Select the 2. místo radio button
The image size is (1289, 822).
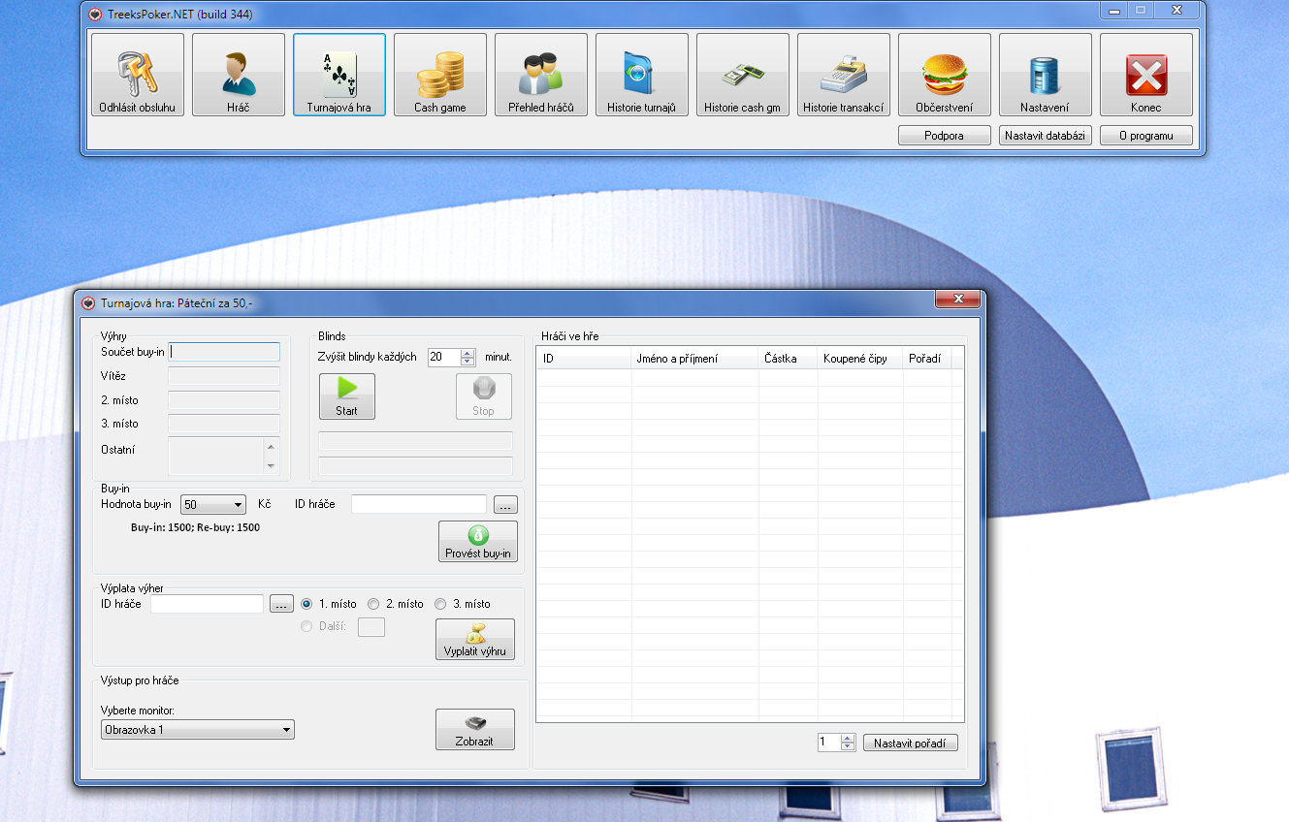[373, 604]
